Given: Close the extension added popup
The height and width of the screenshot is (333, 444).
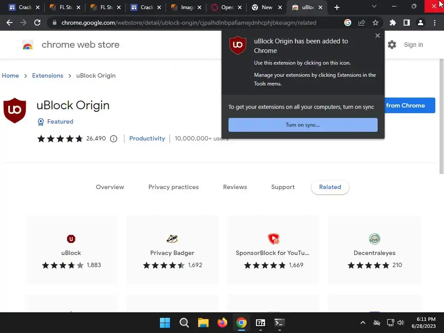Looking at the screenshot, I should point(378,36).
